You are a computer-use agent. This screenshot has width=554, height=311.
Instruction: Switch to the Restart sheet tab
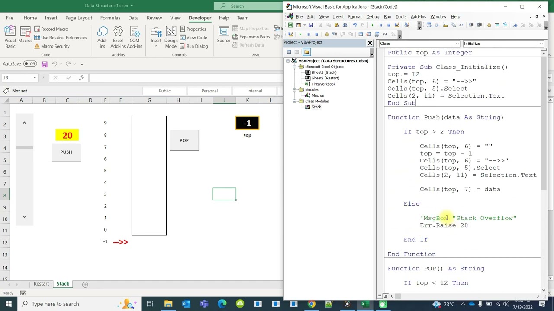(41, 284)
